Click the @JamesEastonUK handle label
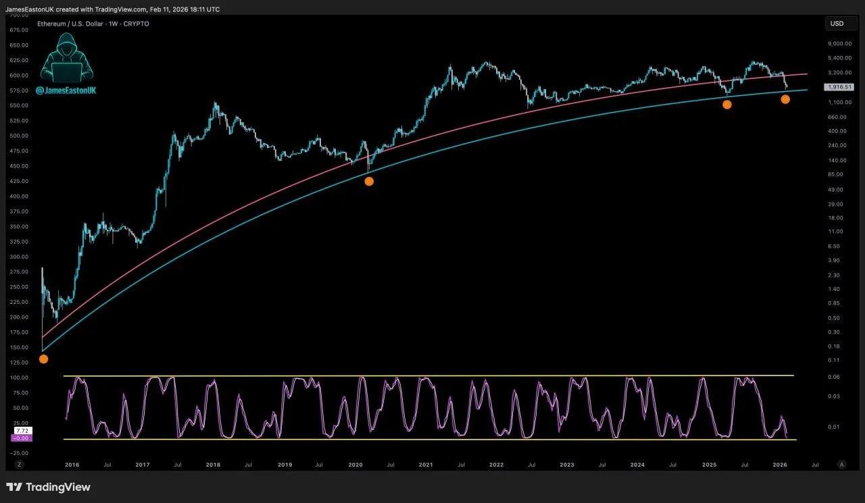The image size is (865, 503). (66, 90)
